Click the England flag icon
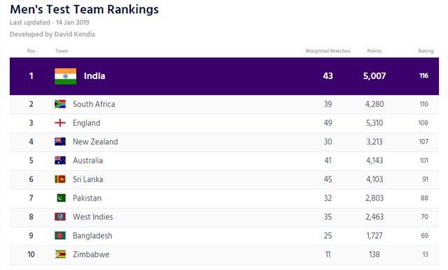 [x=60, y=122]
